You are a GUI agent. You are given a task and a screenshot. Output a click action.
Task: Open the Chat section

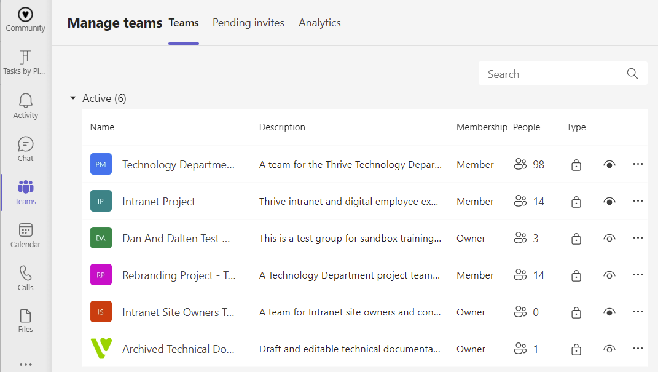coord(25,149)
